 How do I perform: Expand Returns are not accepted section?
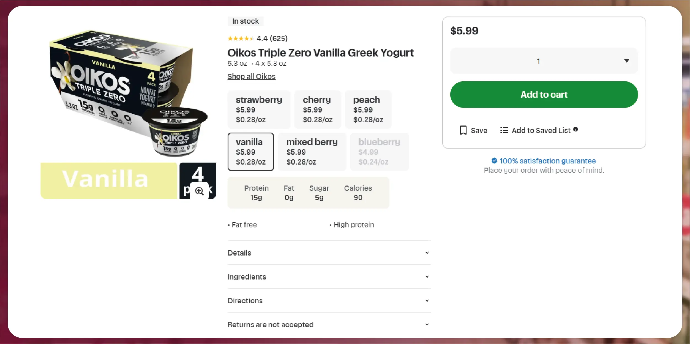[x=329, y=325]
